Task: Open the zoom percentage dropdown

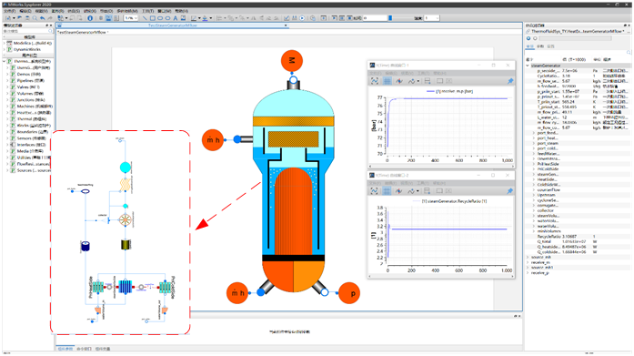Action: click(x=131, y=18)
